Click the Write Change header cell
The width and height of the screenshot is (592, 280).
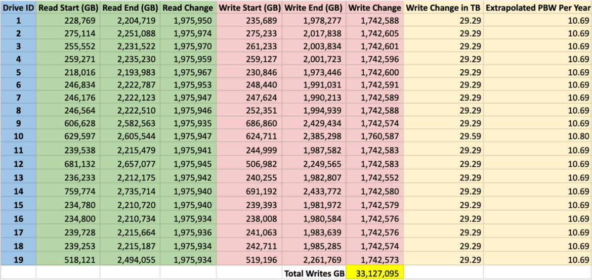coord(374,8)
